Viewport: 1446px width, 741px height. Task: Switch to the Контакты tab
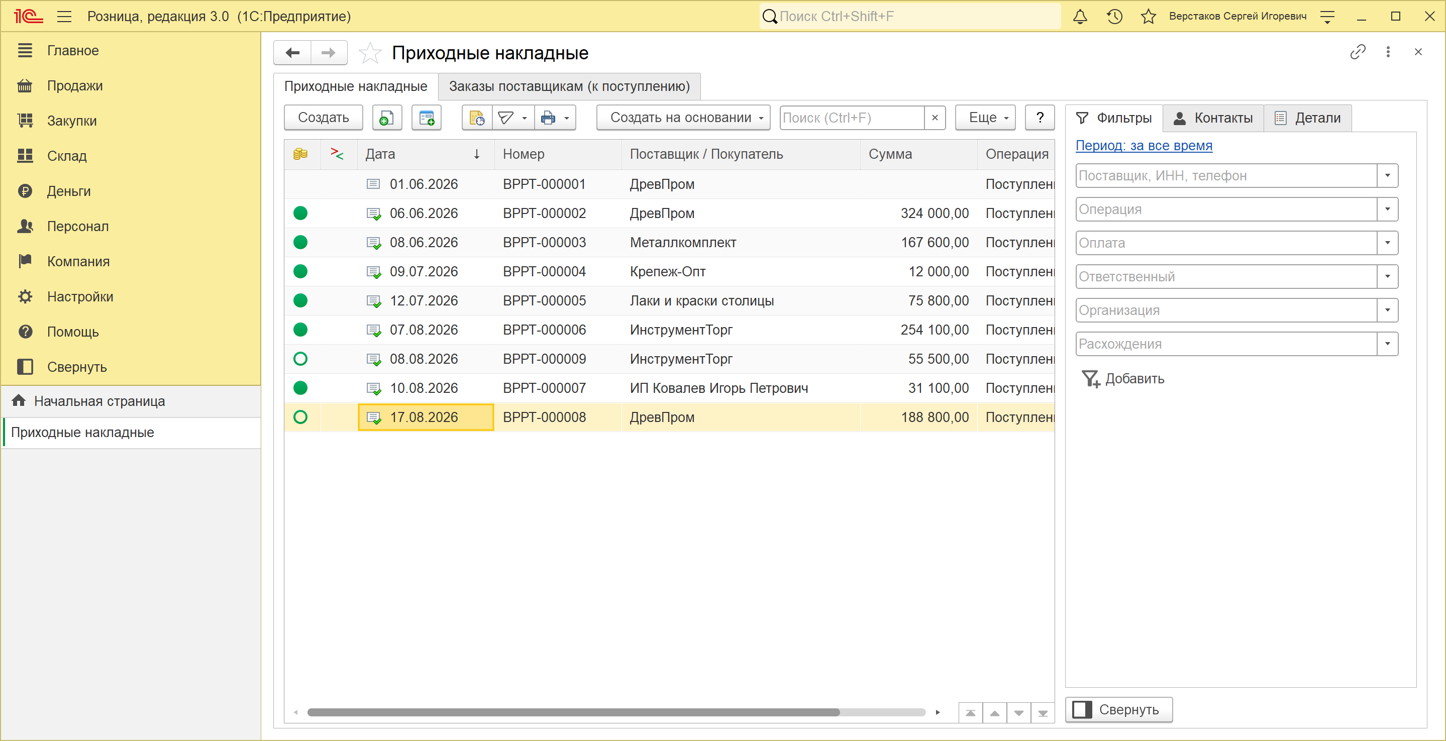[x=1213, y=118]
